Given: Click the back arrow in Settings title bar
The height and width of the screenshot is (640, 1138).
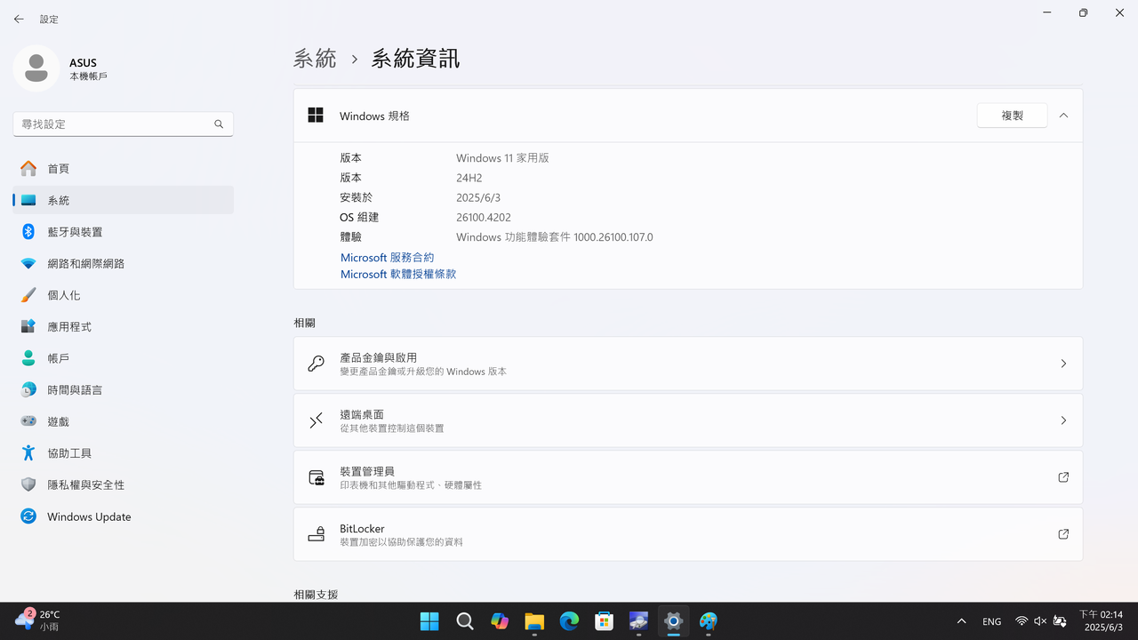Looking at the screenshot, I should [x=19, y=19].
